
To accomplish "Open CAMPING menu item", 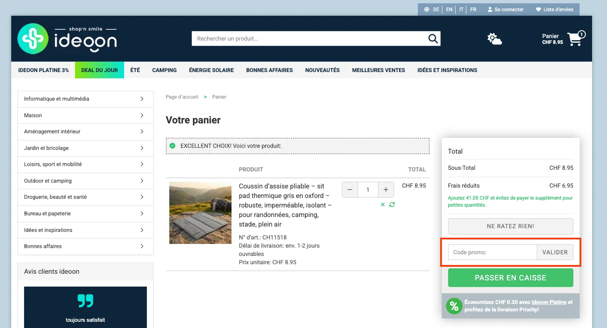I will pos(164,70).
